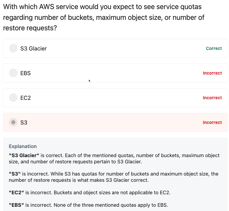Click bold "EBS" term in the explanation

pos(16,205)
